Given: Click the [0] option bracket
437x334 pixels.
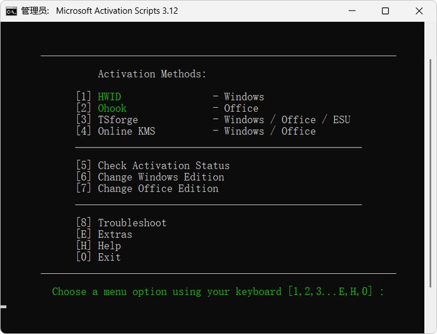Looking at the screenshot, I should [83, 257].
